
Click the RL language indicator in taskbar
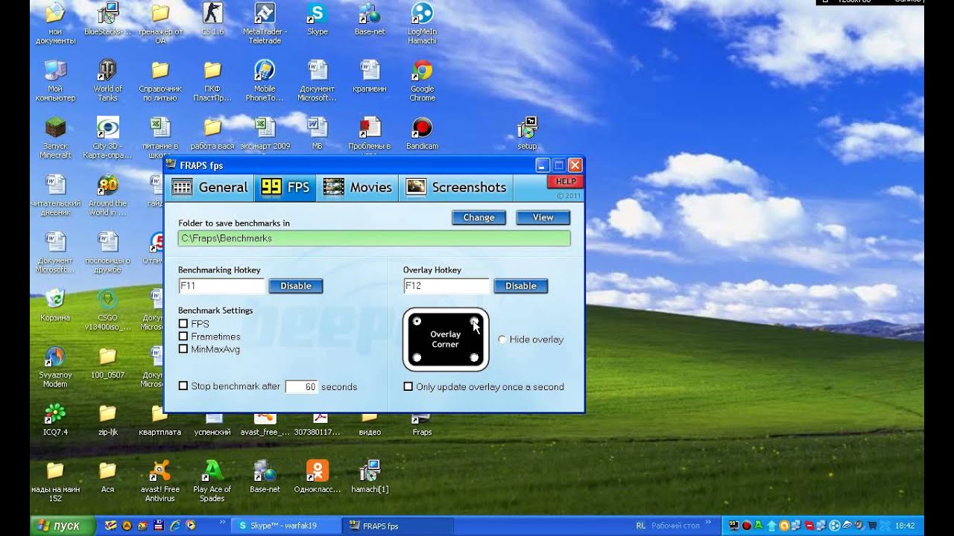(x=641, y=526)
